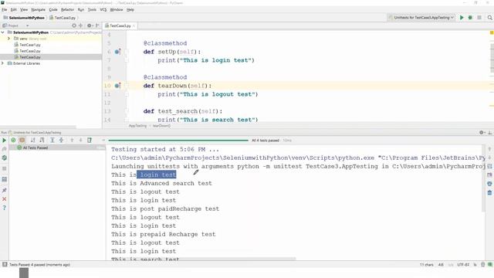Restore layout icon in Run sidebar

click(5, 179)
